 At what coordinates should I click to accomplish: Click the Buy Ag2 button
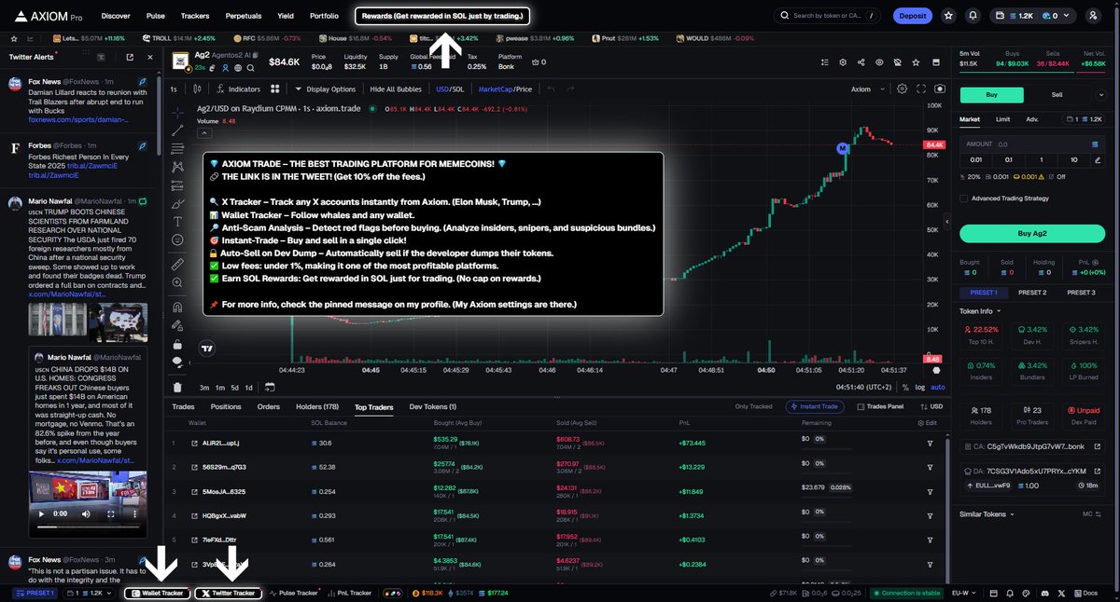[x=1030, y=233]
